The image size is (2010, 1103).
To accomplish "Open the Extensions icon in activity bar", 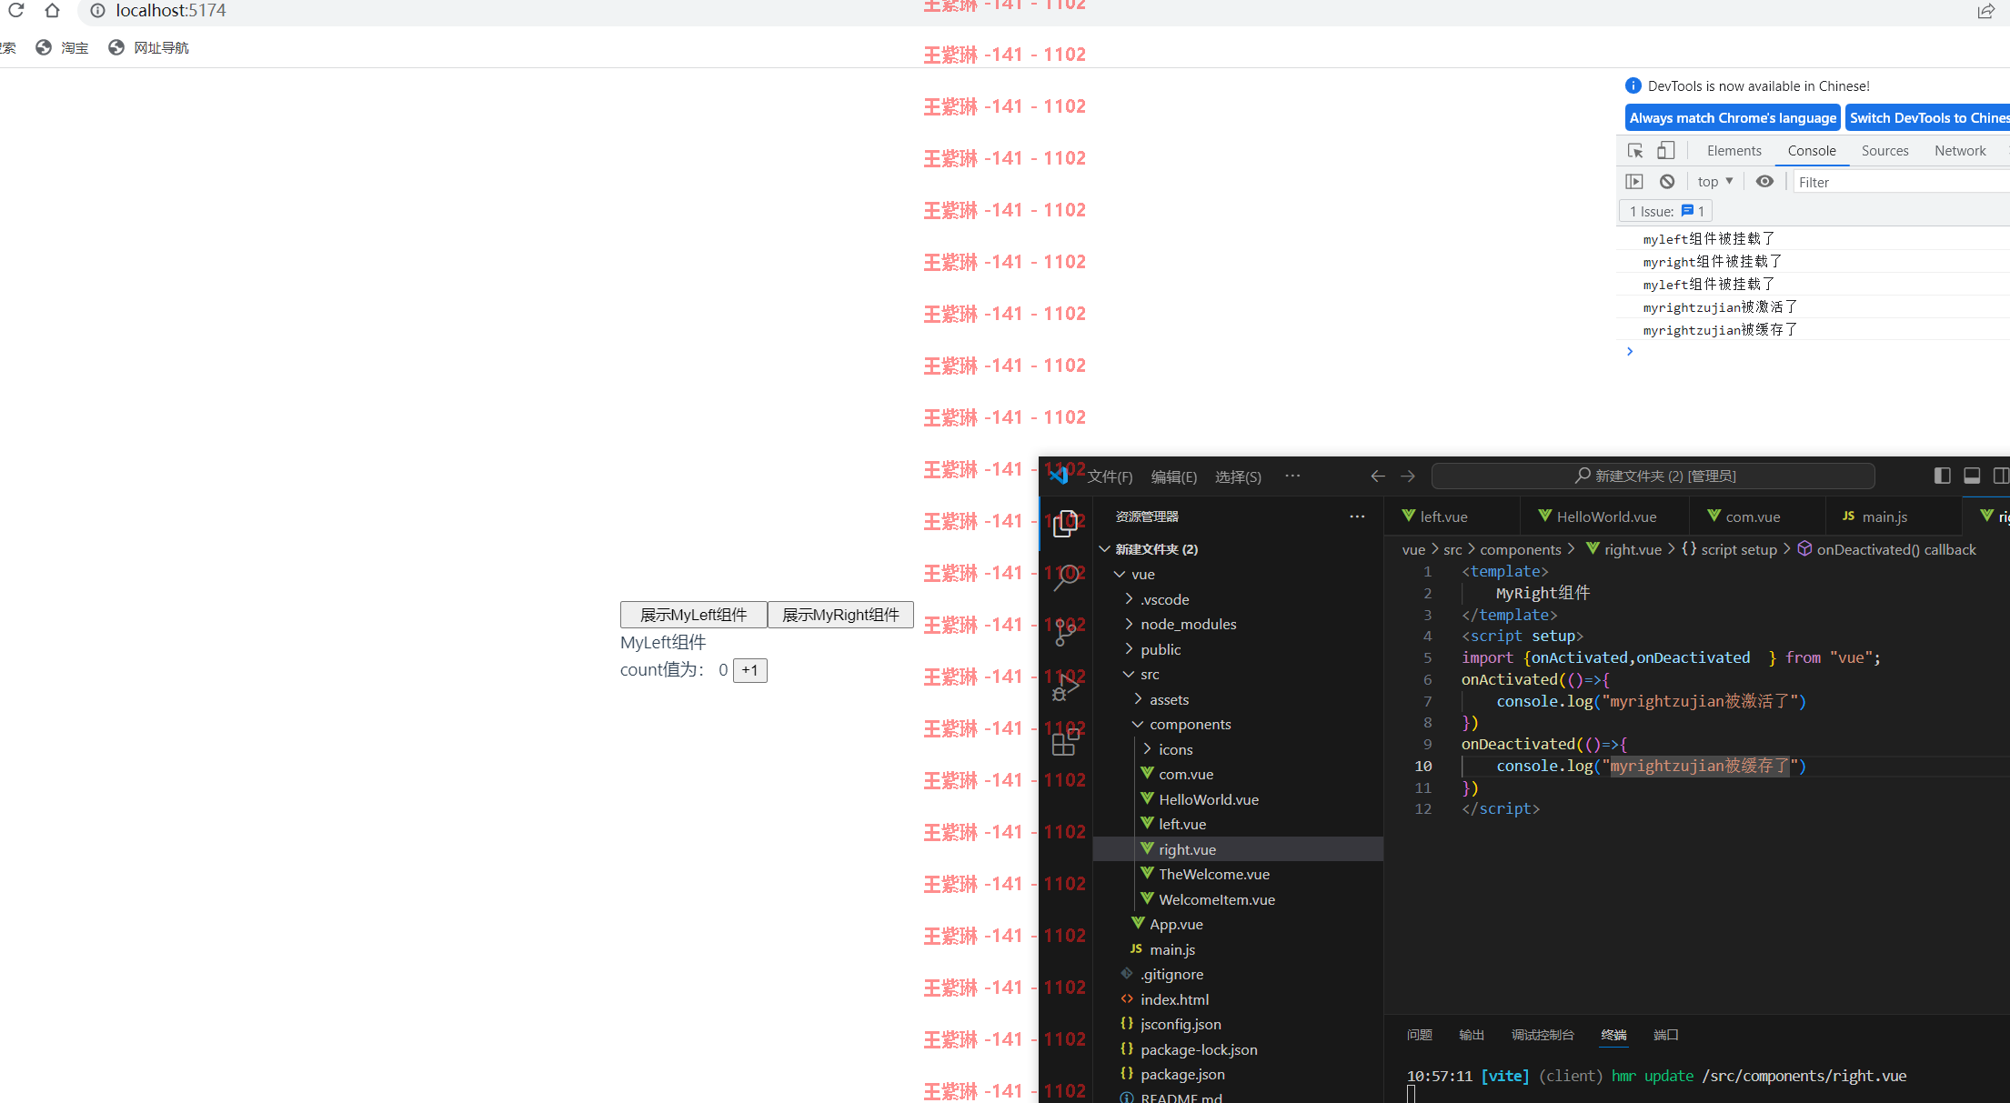I will pyautogui.click(x=1066, y=742).
